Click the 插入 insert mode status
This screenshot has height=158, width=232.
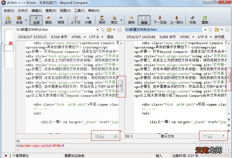[x=159, y=156]
